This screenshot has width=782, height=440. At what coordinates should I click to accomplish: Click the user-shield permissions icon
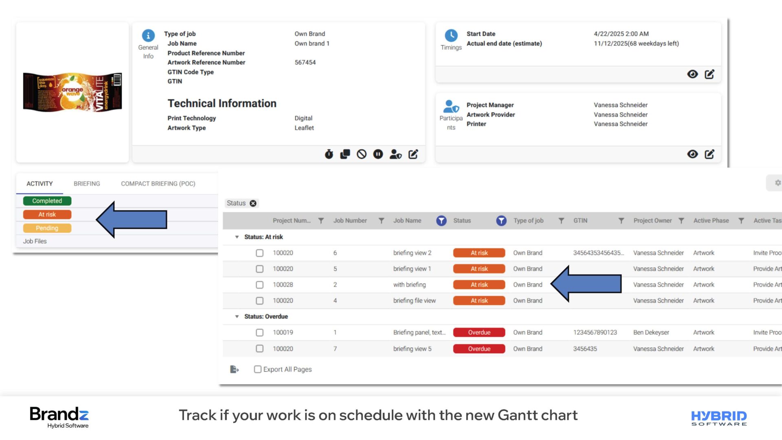[x=395, y=154]
